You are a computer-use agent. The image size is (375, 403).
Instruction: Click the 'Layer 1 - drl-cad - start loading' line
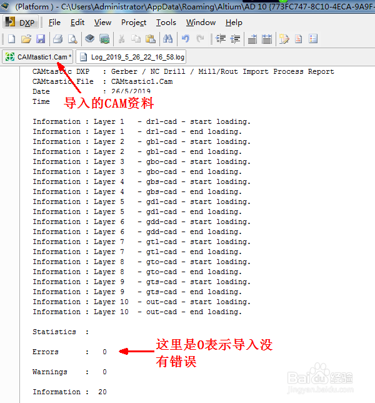[x=141, y=121]
